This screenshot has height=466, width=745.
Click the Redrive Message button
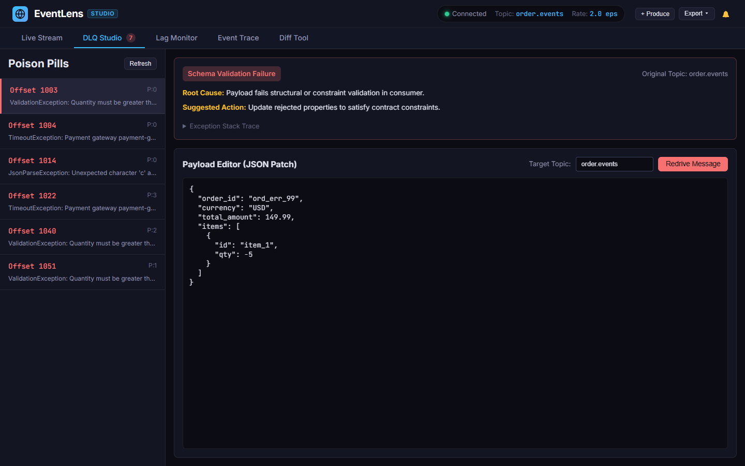click(693, 164)
